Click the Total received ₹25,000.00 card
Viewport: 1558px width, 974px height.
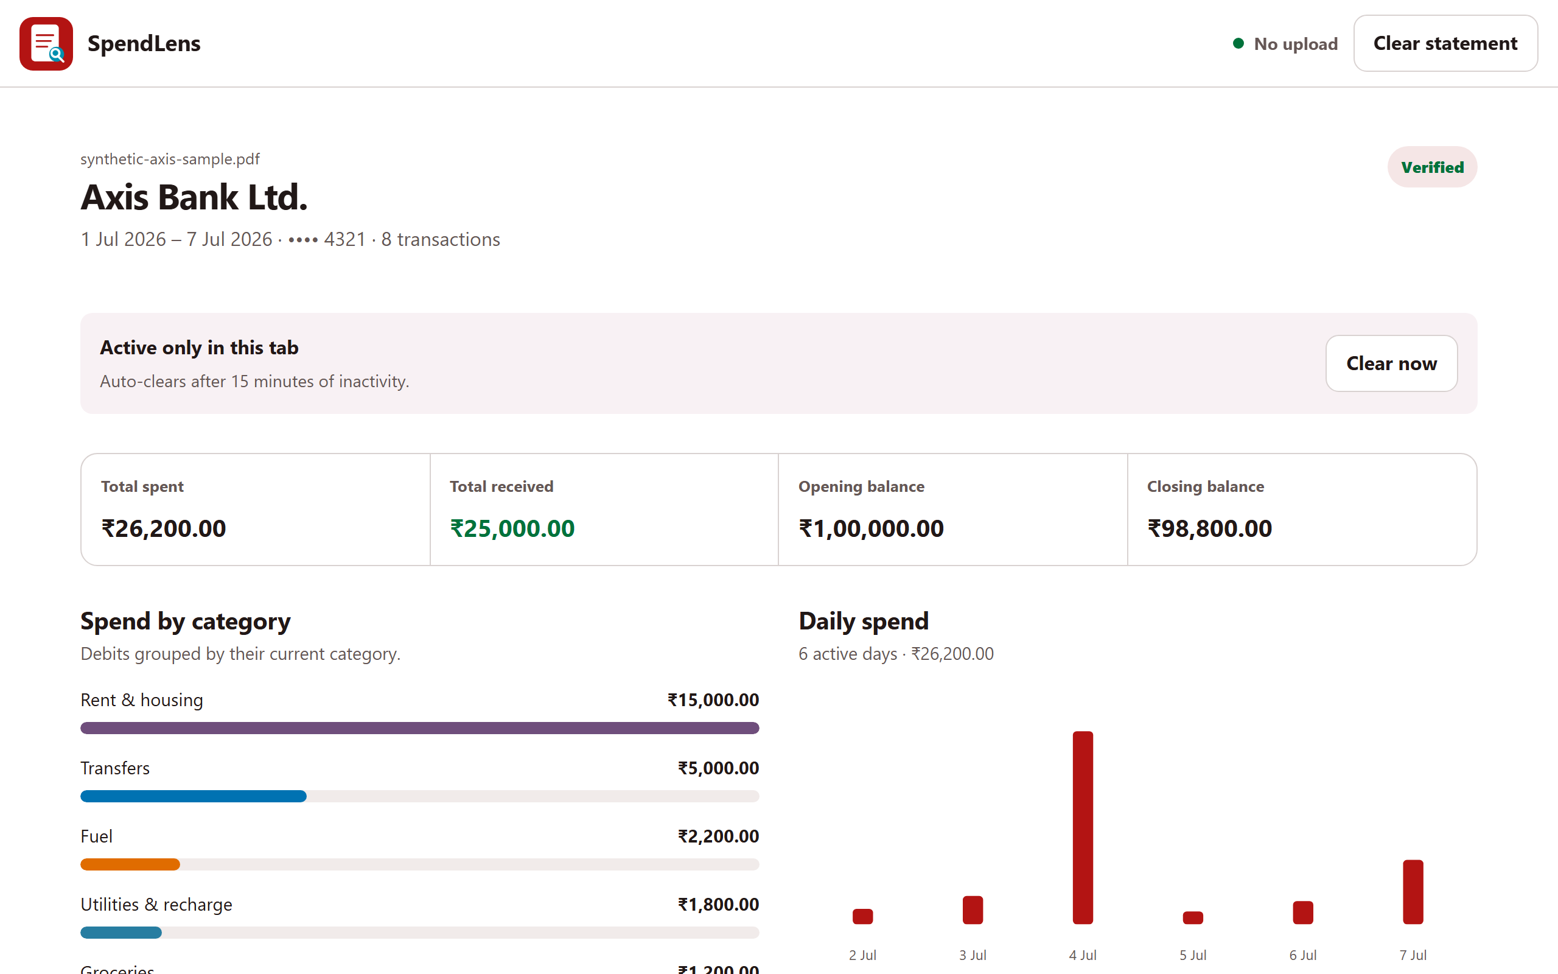pos(604,510)
